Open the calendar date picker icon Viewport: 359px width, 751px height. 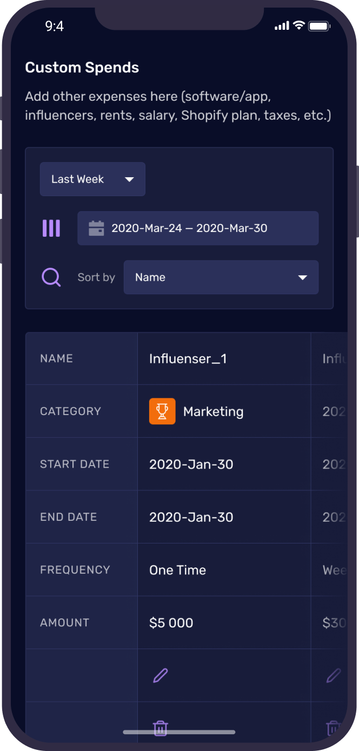pos(97,228)
